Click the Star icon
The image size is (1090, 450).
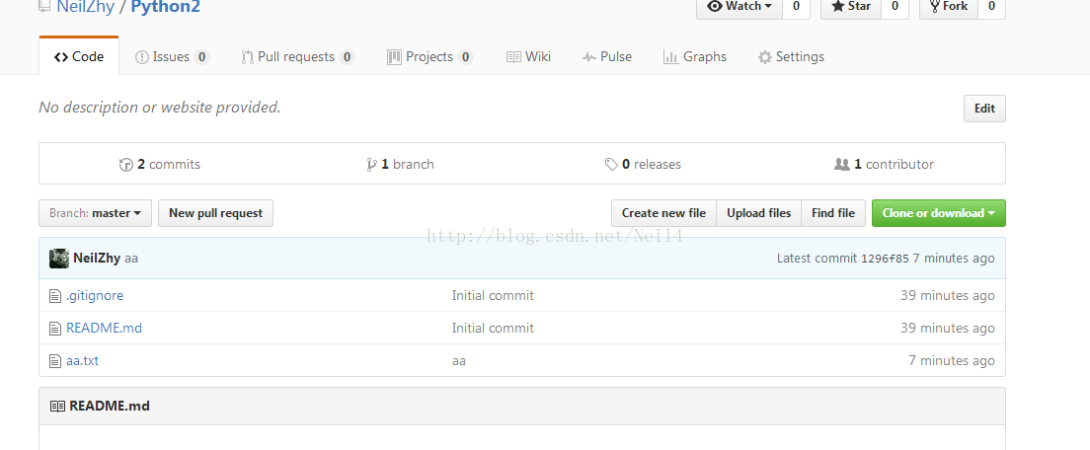click(838, 6)
